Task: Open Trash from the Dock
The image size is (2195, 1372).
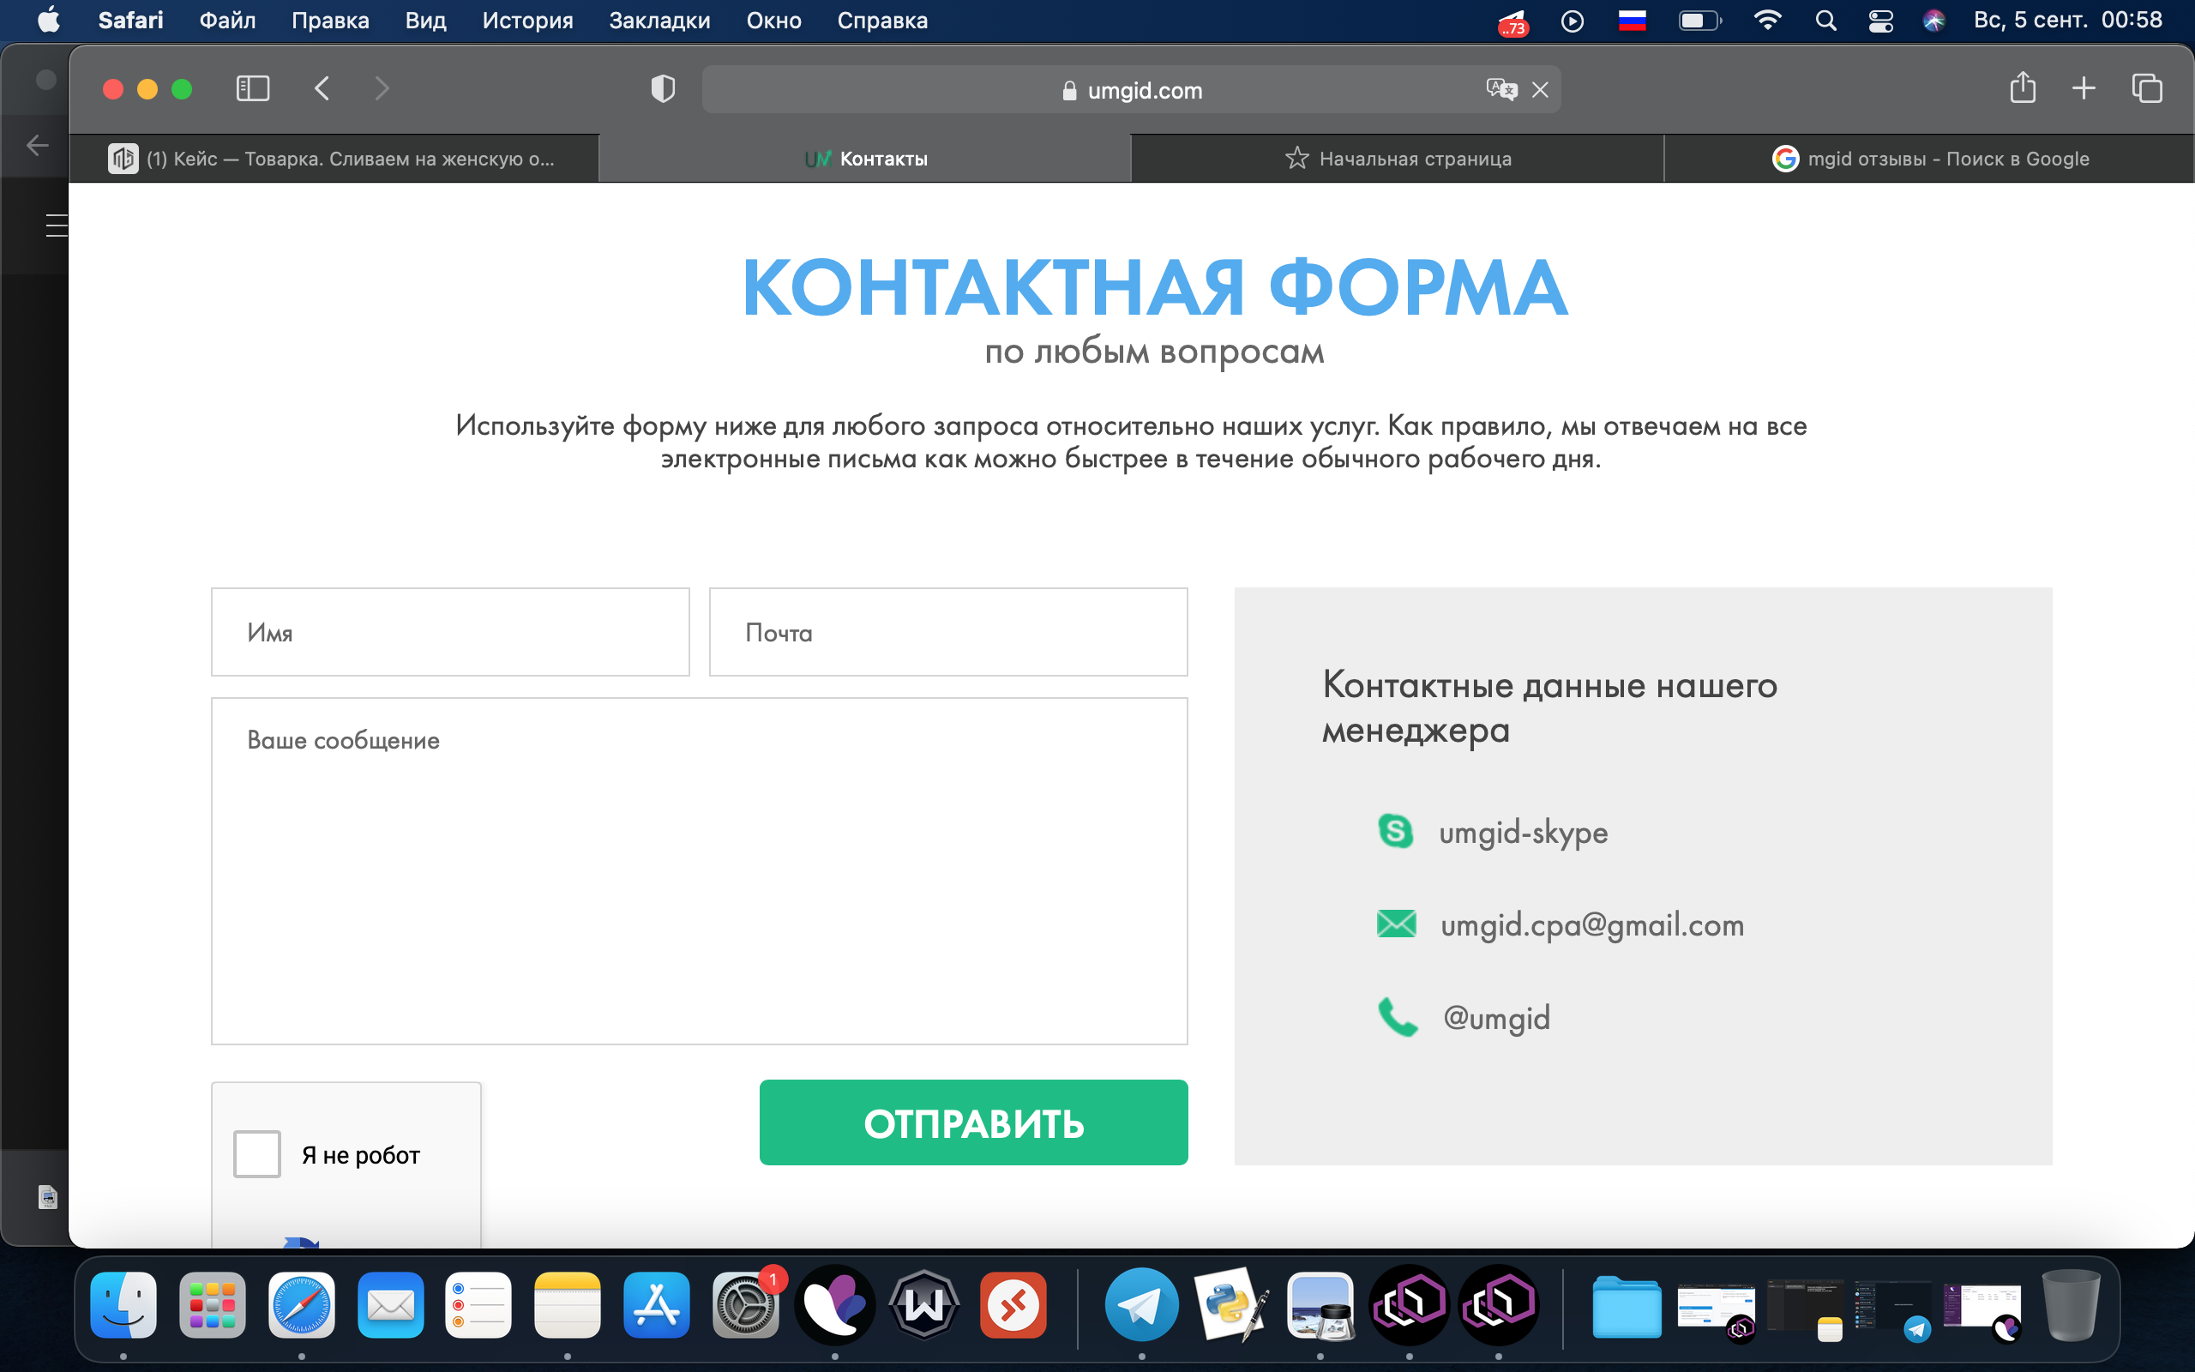Action: pos(2071,1305)
